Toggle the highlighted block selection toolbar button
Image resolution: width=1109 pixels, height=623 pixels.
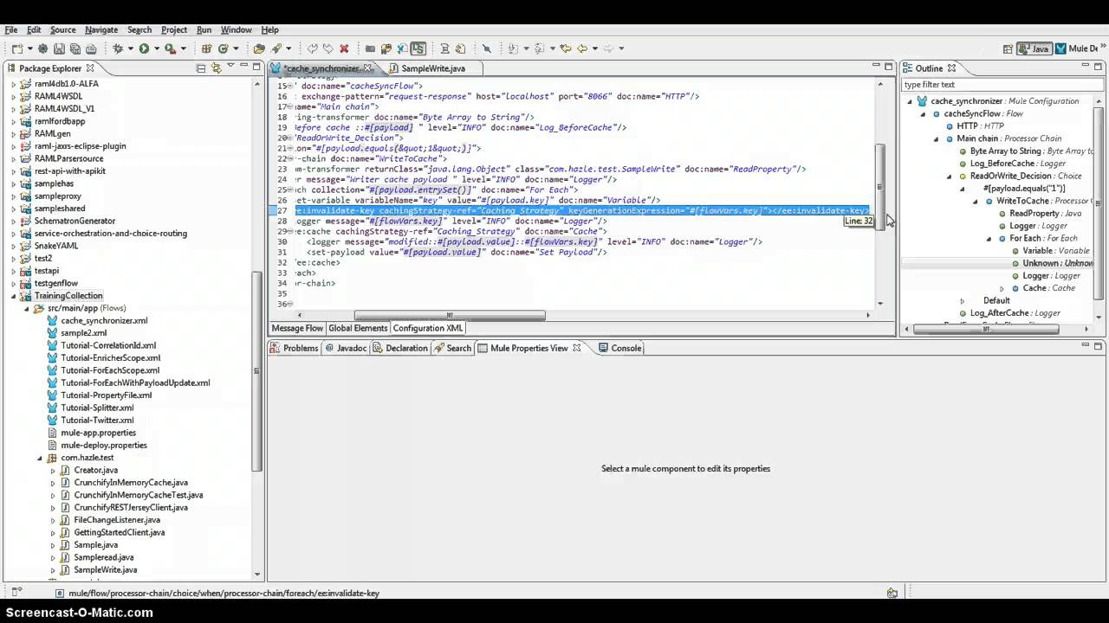point(418,48)
